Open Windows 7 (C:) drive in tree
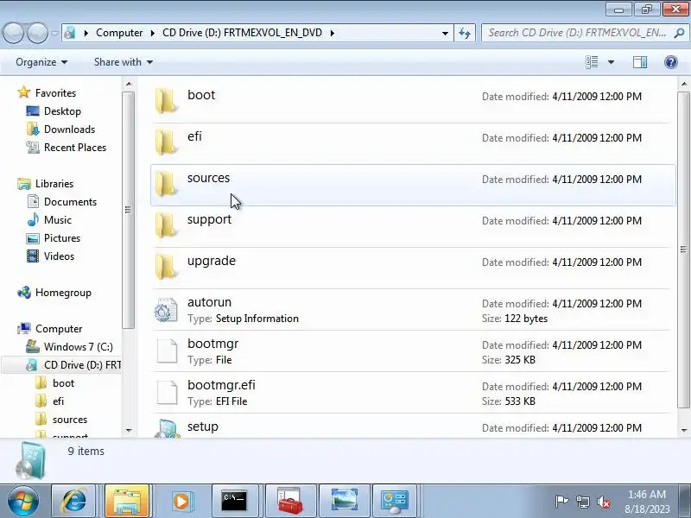 click(78, 347)
